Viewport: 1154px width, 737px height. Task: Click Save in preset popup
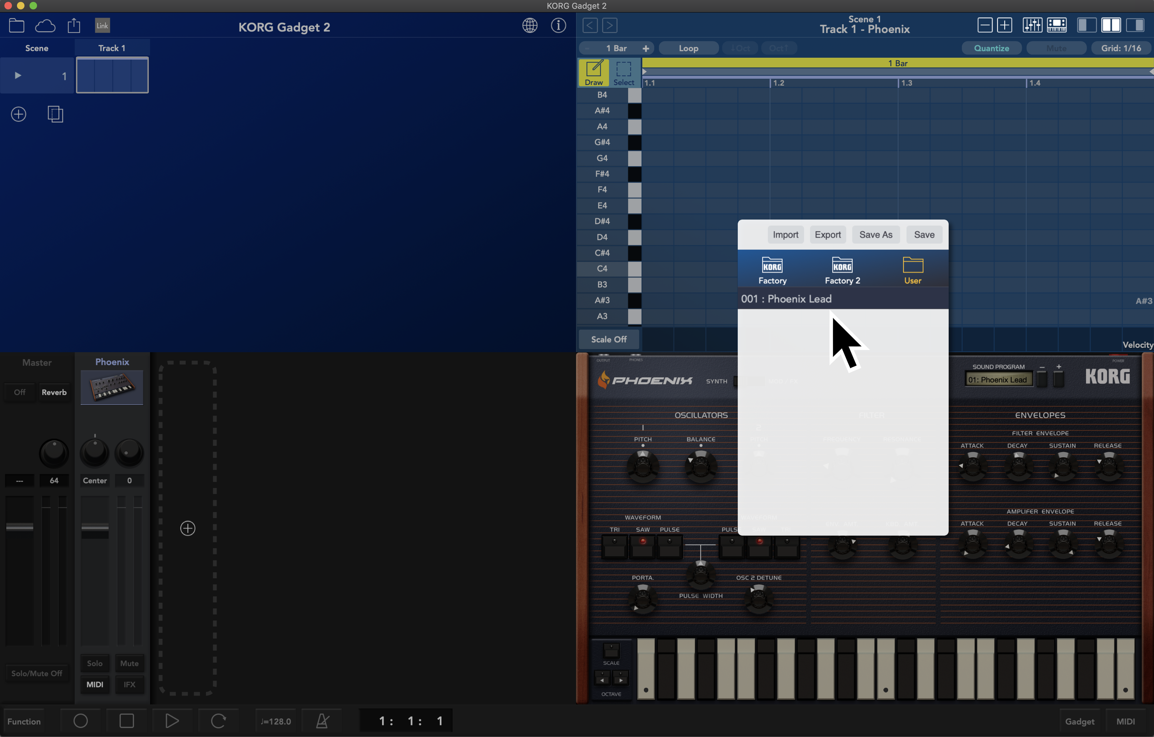924,235
